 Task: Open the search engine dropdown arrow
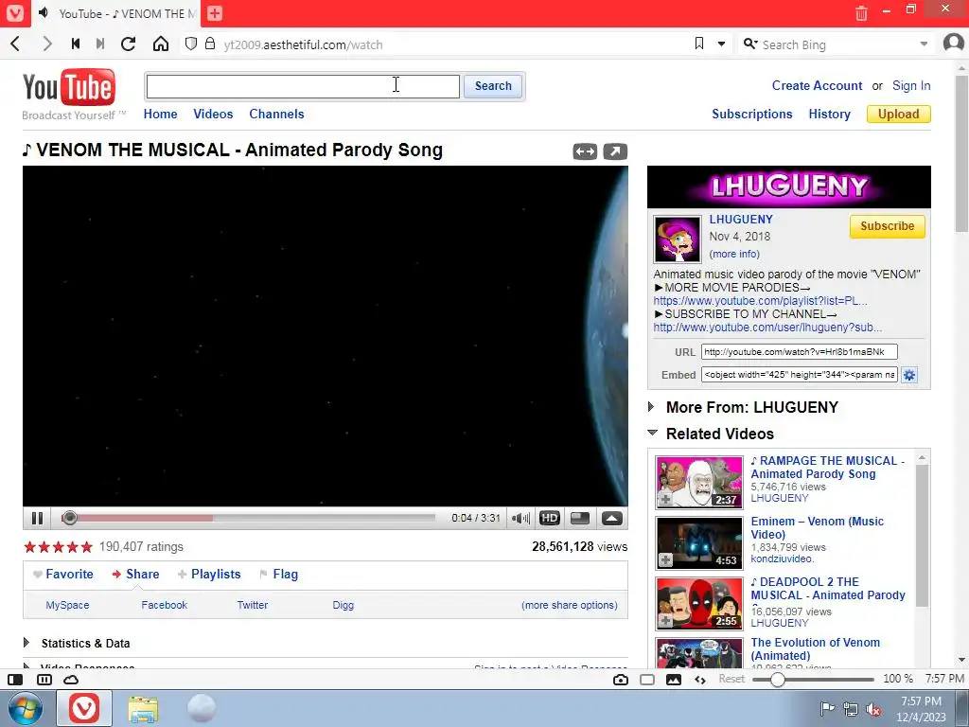[x=924, y=44]
